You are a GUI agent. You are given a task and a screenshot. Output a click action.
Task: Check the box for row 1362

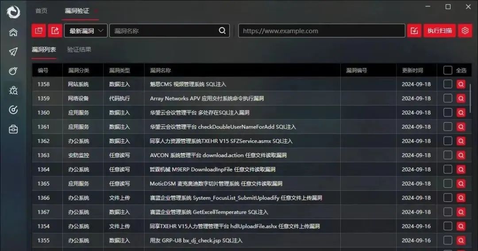[448, 141]
